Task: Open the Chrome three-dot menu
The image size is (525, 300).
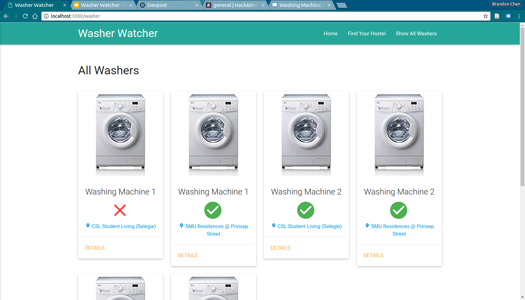Action: click(x=519, y=16)
